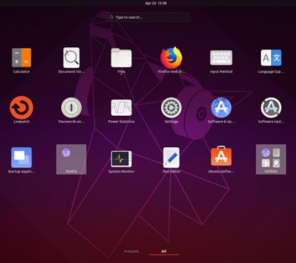Select the All apps tab

tap(164, 251)
